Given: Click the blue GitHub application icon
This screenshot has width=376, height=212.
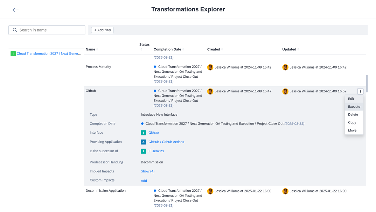Looking at the screenshot, I should click(144, 142).
